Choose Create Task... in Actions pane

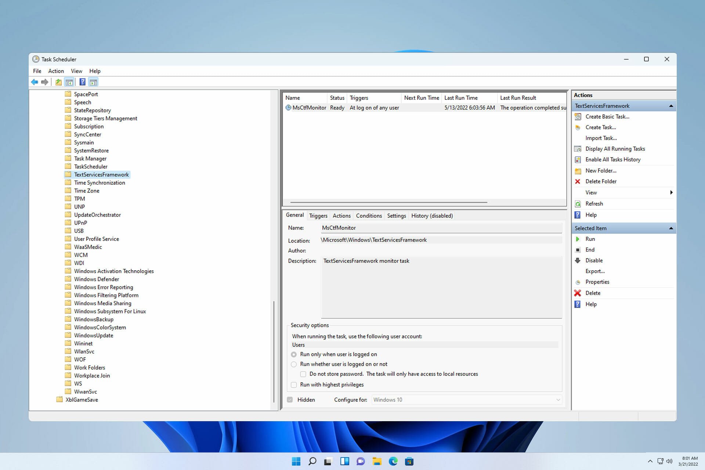coord(601,127)
